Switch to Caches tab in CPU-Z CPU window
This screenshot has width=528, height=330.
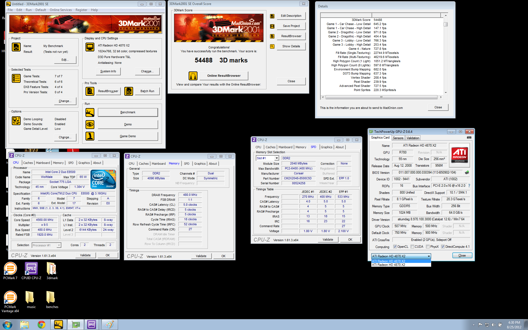(x=28, y=163)
